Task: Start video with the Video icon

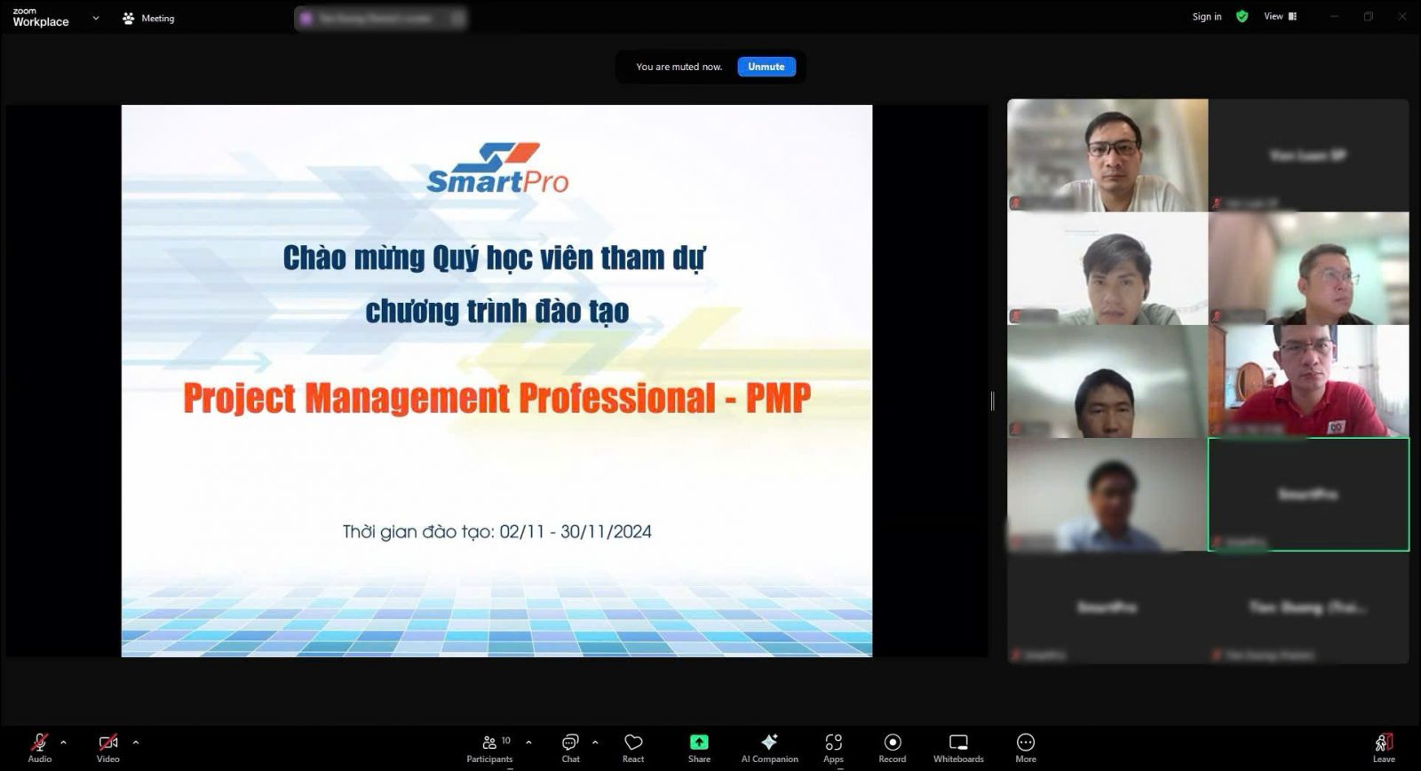Action: click(107, 747)
